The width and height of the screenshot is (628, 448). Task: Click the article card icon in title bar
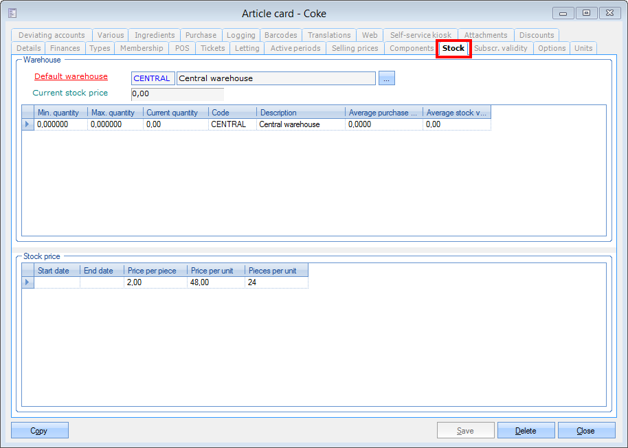tap(12, 13)
